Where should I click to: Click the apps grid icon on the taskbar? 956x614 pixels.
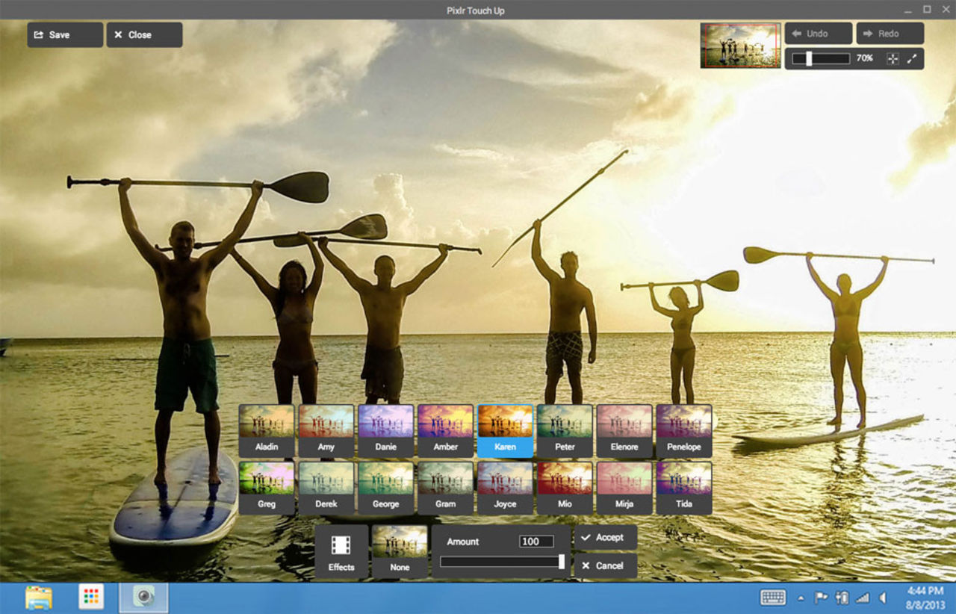[x=91, y=598]
